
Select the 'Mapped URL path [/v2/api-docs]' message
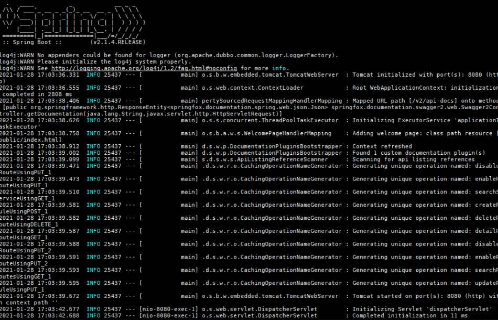coord(404,101)
